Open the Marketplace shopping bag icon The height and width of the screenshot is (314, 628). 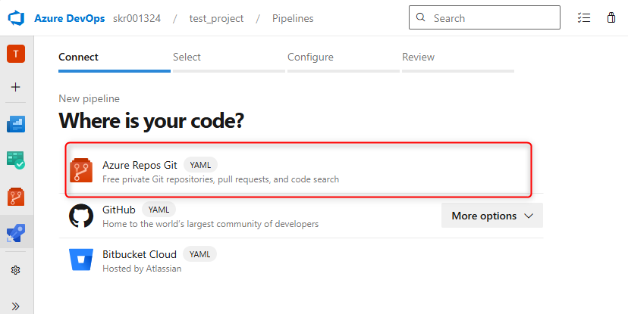[611, 18]
